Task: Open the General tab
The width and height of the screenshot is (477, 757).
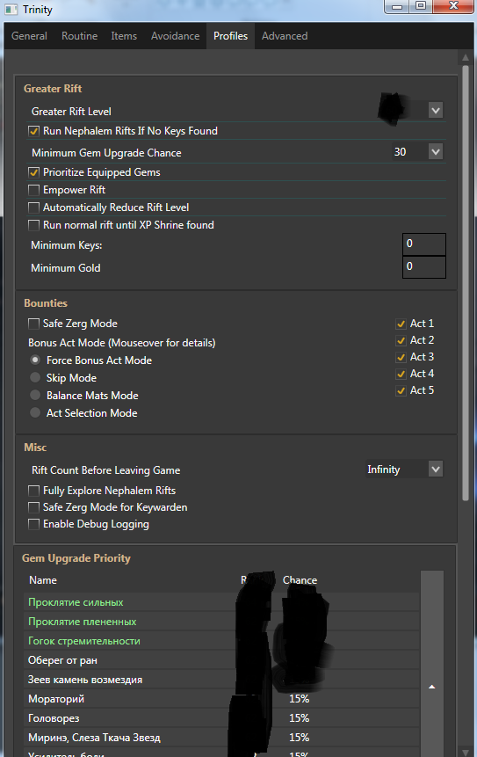Action: (x=29, y=36)
